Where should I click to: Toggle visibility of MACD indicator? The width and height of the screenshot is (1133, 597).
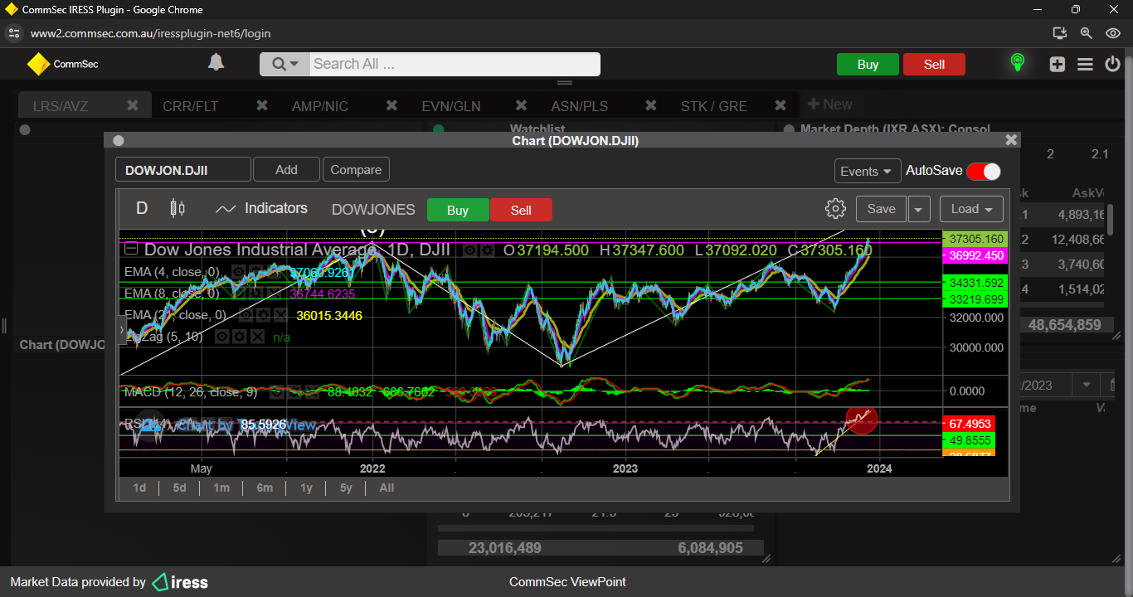point(276,392)
